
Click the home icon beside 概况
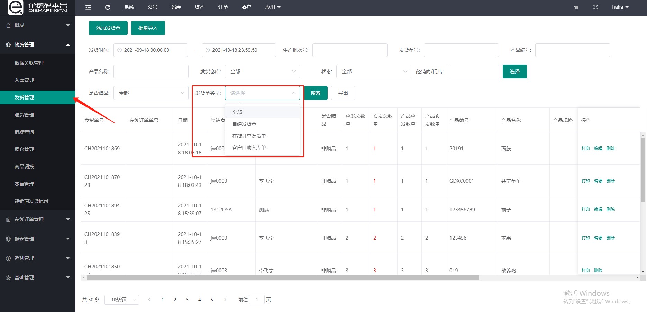coord(8,25)
